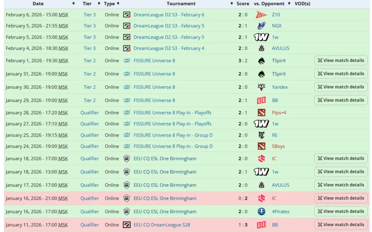Open the Pips+4 opponent link
Viewport: 372px width, 232px height.
(x=279, y=113)
